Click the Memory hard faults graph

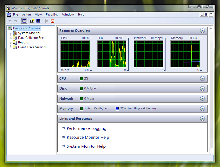point(185,54)
